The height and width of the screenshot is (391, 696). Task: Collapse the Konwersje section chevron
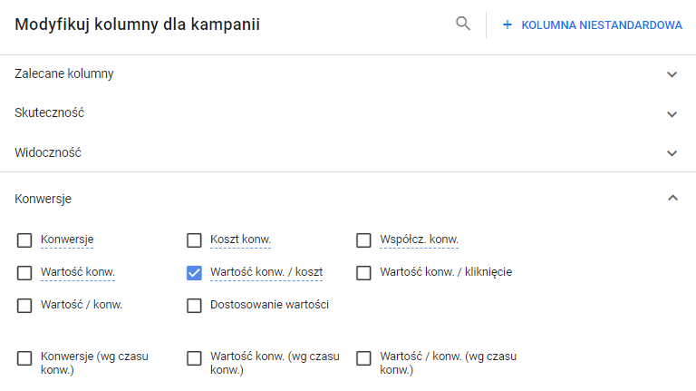[x=672, y=198]
